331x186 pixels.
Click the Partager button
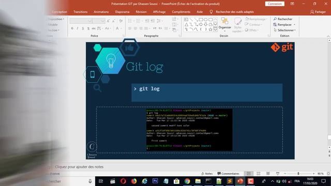coord(318,12)
